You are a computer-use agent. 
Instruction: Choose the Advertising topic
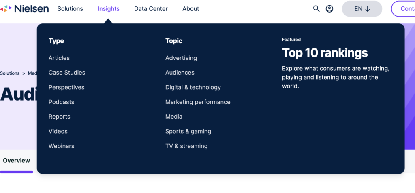181,58
